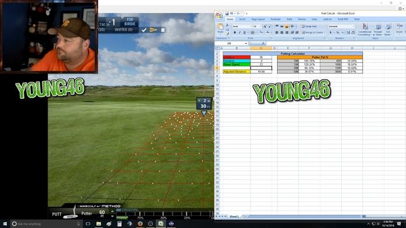This screenshot has height=228, width=406.
Task: Open Cell Styles gallery
Action: pyautogui.click(x=388, y=30)
